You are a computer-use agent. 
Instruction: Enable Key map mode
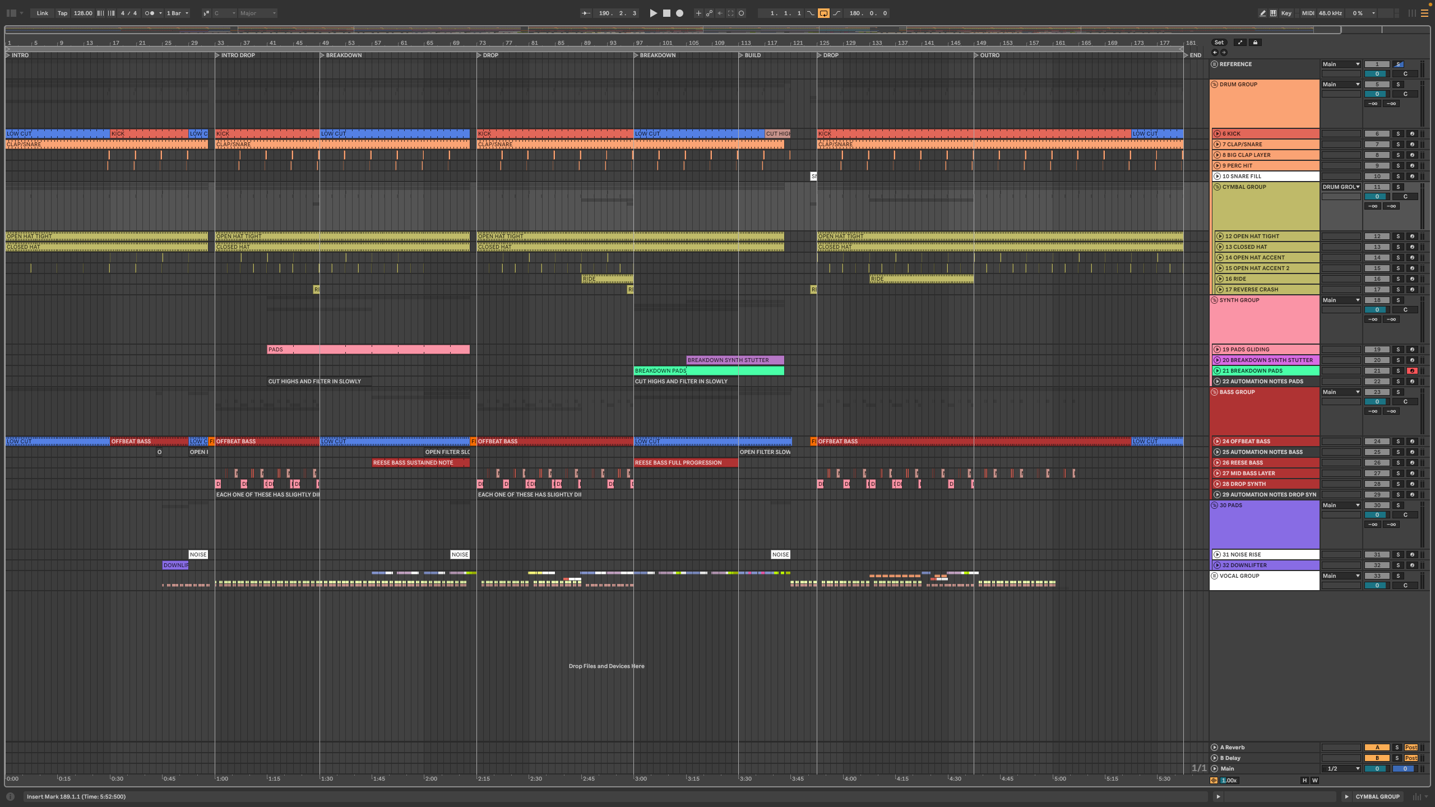coord(1286,13)
